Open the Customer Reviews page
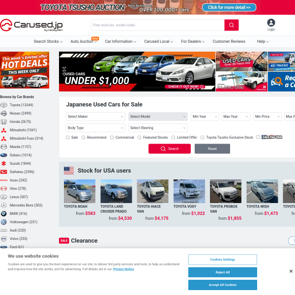The height and width of the screenshot is (295, 295). click(x=229, y=41)
